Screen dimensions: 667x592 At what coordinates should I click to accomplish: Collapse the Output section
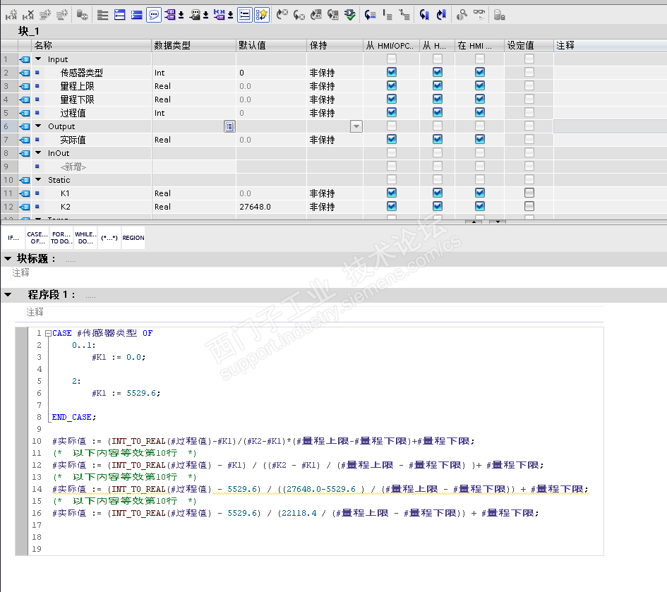[x=38, y=126]
